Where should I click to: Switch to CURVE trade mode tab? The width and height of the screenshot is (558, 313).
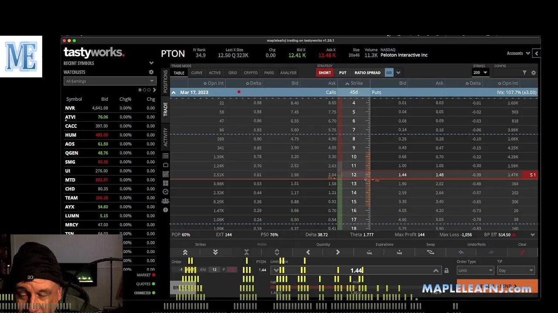click(197, 73)
